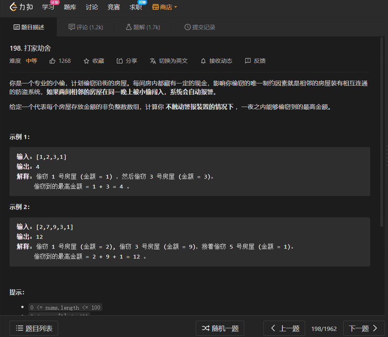
Task: Click the clock icon on 提交记录 tab
Action: click(188, 27)
